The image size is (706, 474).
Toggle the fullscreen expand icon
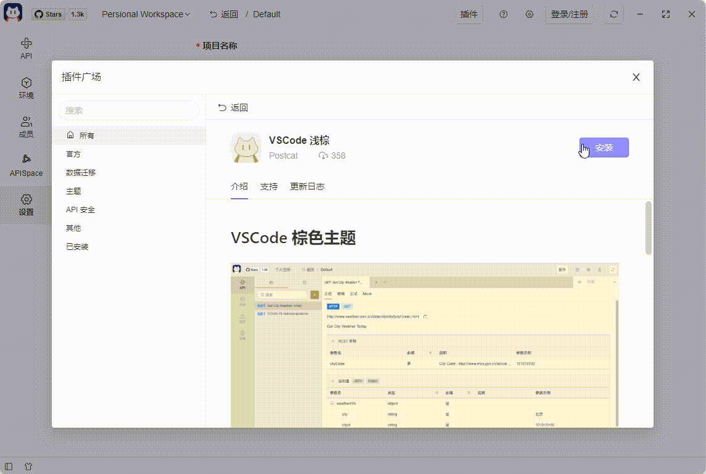666,14
